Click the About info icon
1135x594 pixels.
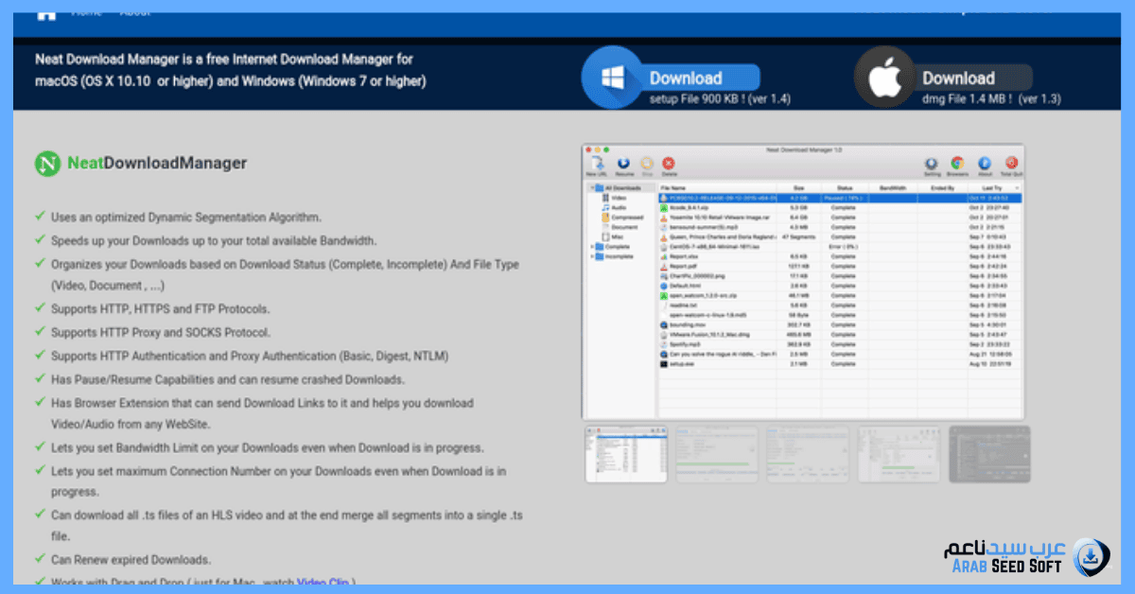click(984, 164)
